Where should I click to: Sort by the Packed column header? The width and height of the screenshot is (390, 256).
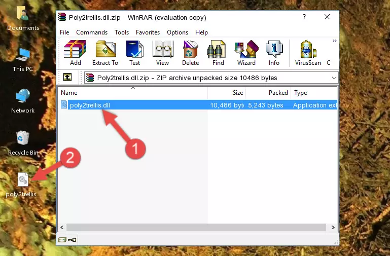click(x=268, y=93)
